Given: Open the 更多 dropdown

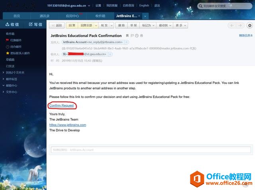Looking at the screenshot, I should click(x=180, y=25).
